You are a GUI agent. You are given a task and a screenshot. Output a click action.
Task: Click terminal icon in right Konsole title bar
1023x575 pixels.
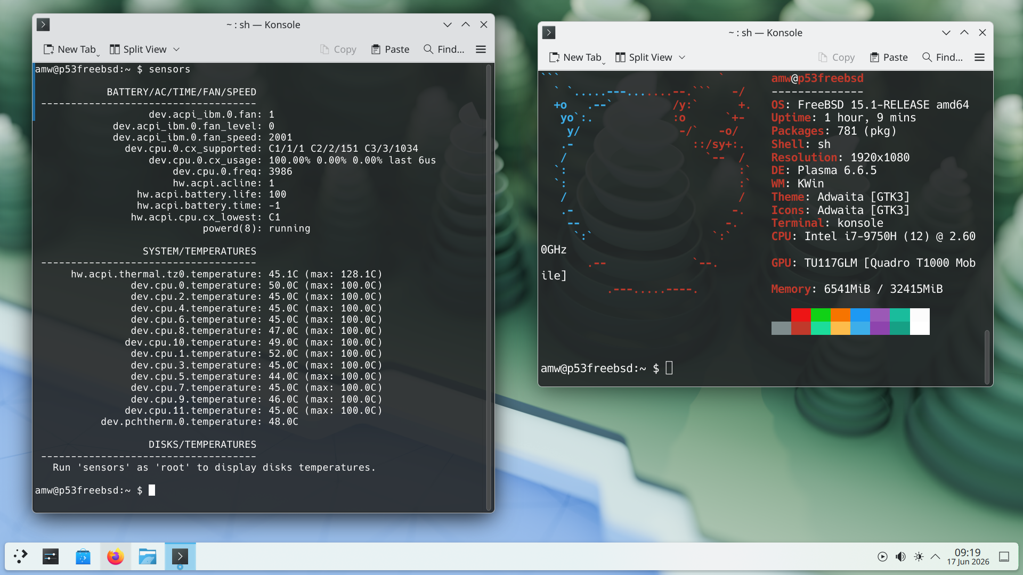[x=549, y=32]
